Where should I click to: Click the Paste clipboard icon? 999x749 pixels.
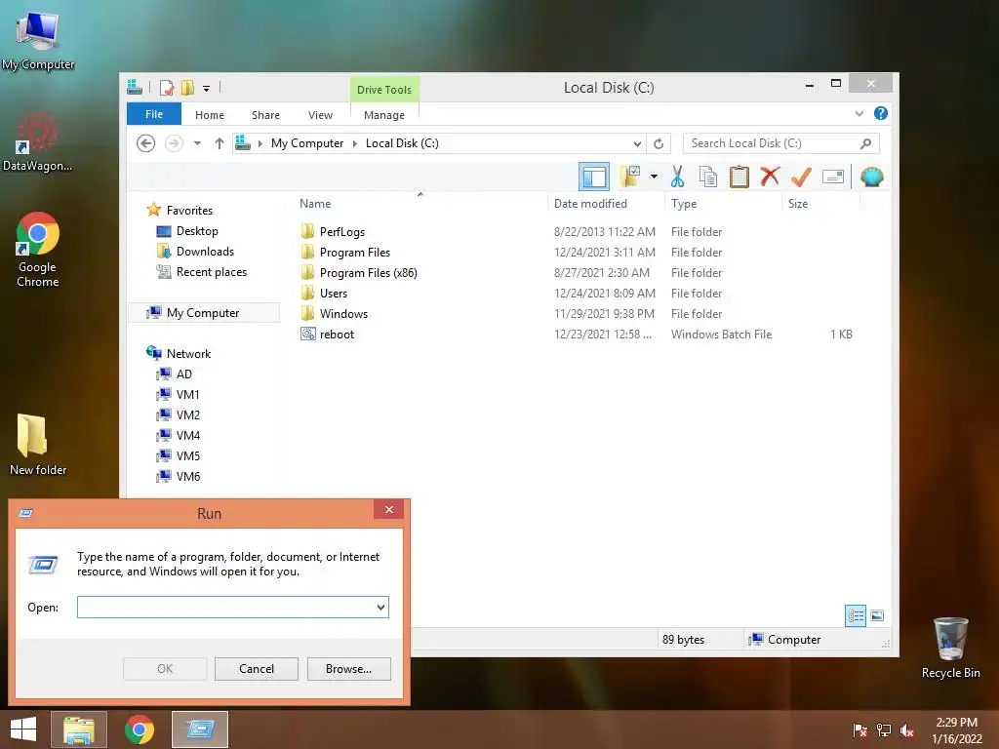point(739,177)
